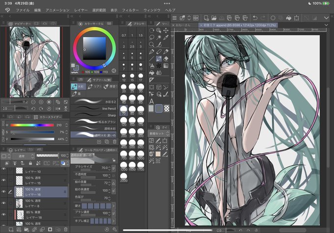Select the Gradient tool
334x233 pixels.
pyautogui.click(x=166, y=66)
